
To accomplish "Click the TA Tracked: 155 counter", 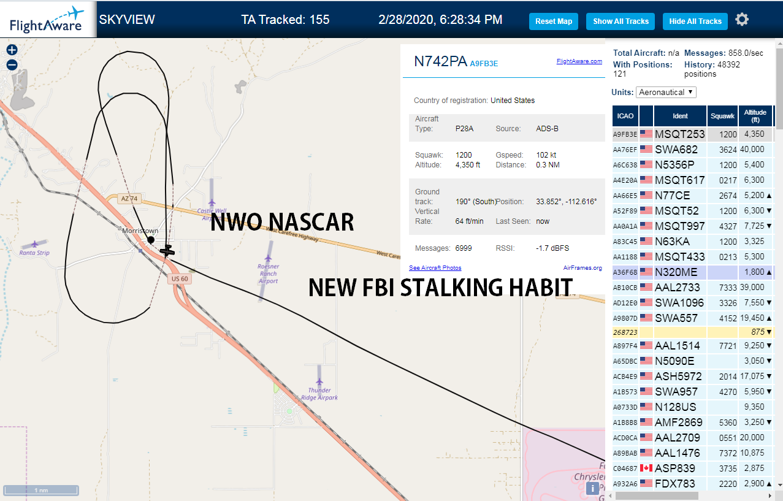I will (285, 20).
